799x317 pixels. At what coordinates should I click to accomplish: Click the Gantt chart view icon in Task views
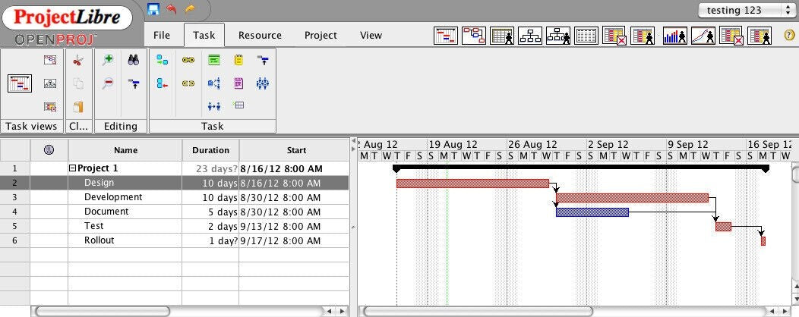[x=20, y=83]
